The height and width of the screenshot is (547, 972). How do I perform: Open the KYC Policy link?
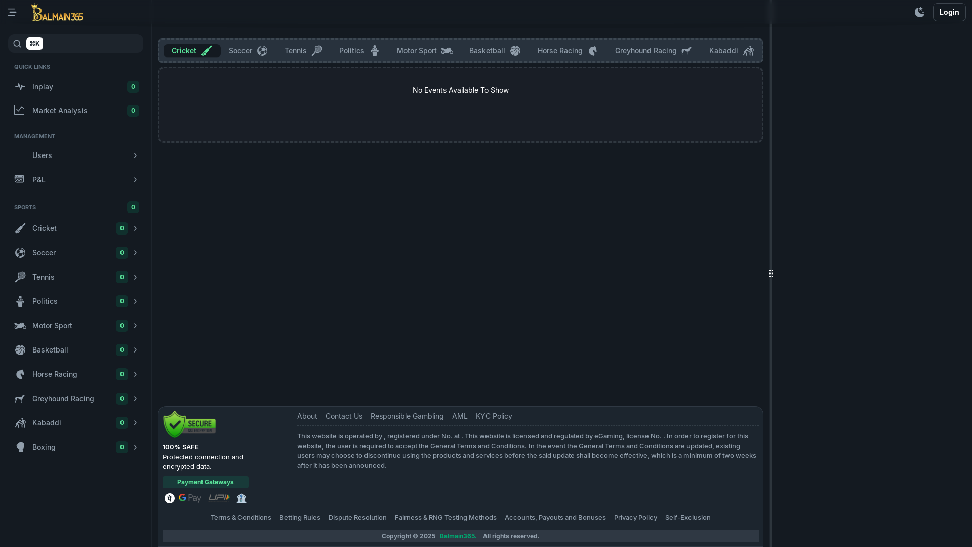(494, 416)
